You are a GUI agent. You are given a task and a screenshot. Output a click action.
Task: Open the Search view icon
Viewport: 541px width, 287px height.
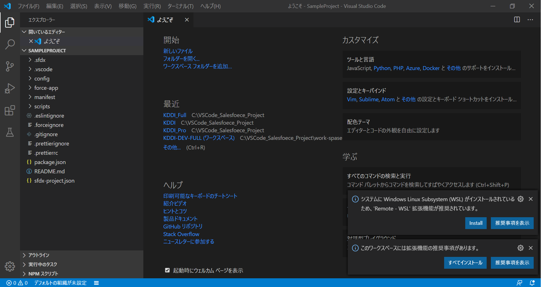pos(10,44)
